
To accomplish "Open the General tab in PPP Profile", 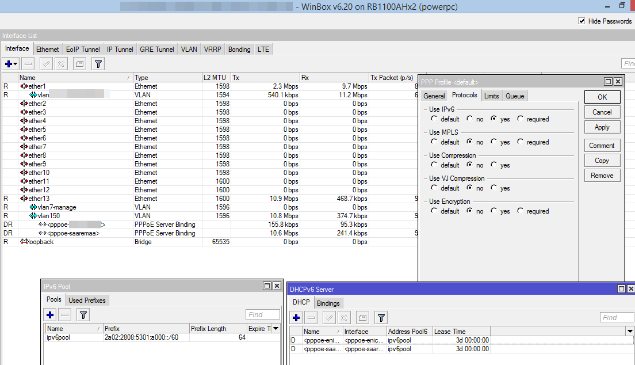I will pyautogui.click(x=434, y=96).
